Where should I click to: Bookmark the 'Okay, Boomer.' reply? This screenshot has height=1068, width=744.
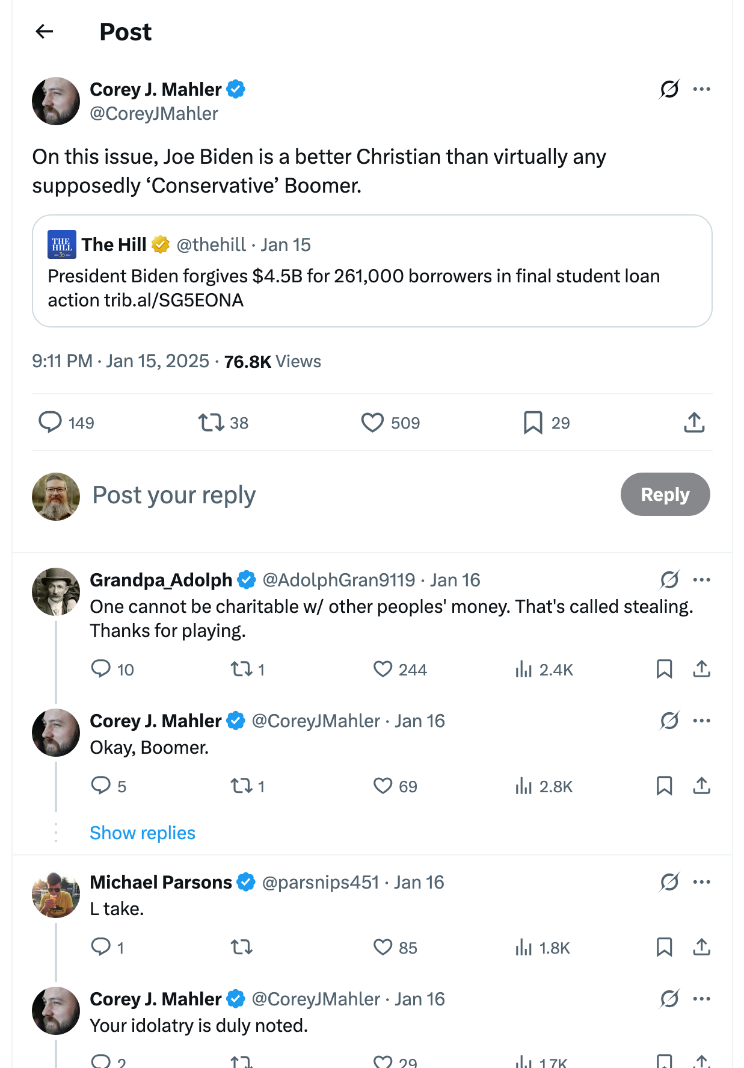[x=664, y=786]
